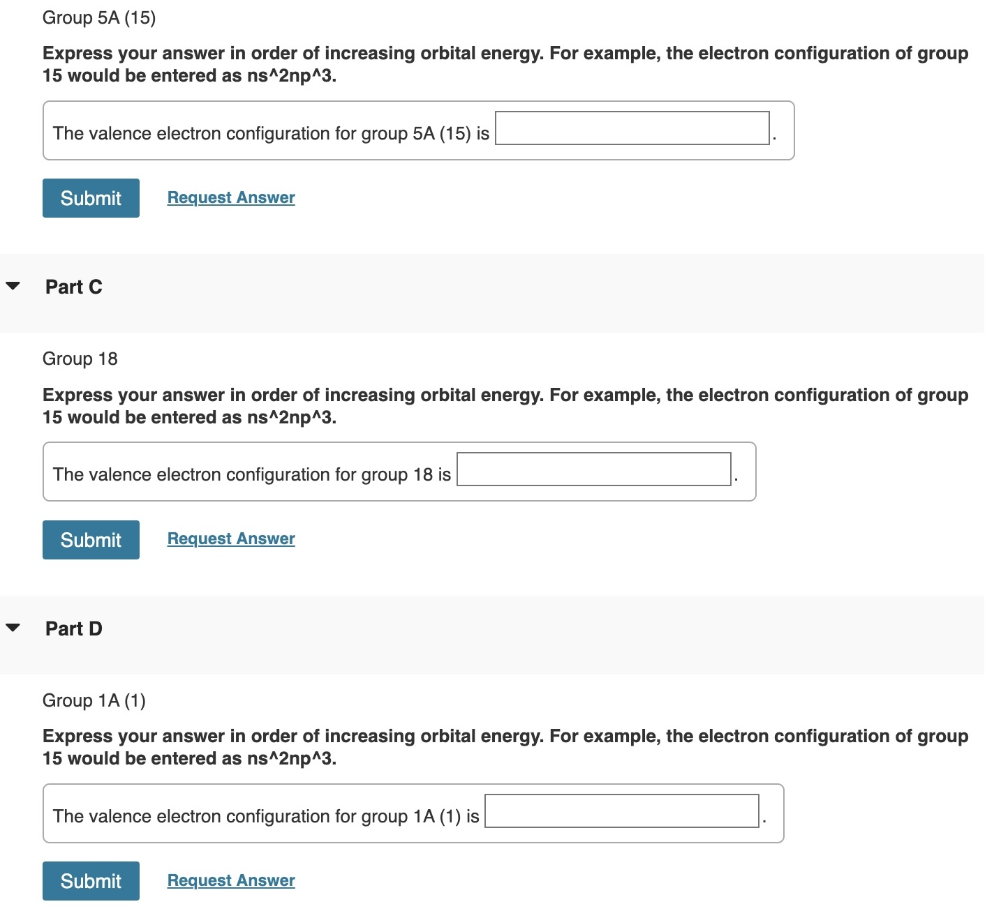Click the Part D section header
Image resolution: width=1008 pixels, height=911 pixels.
[73, 628]
